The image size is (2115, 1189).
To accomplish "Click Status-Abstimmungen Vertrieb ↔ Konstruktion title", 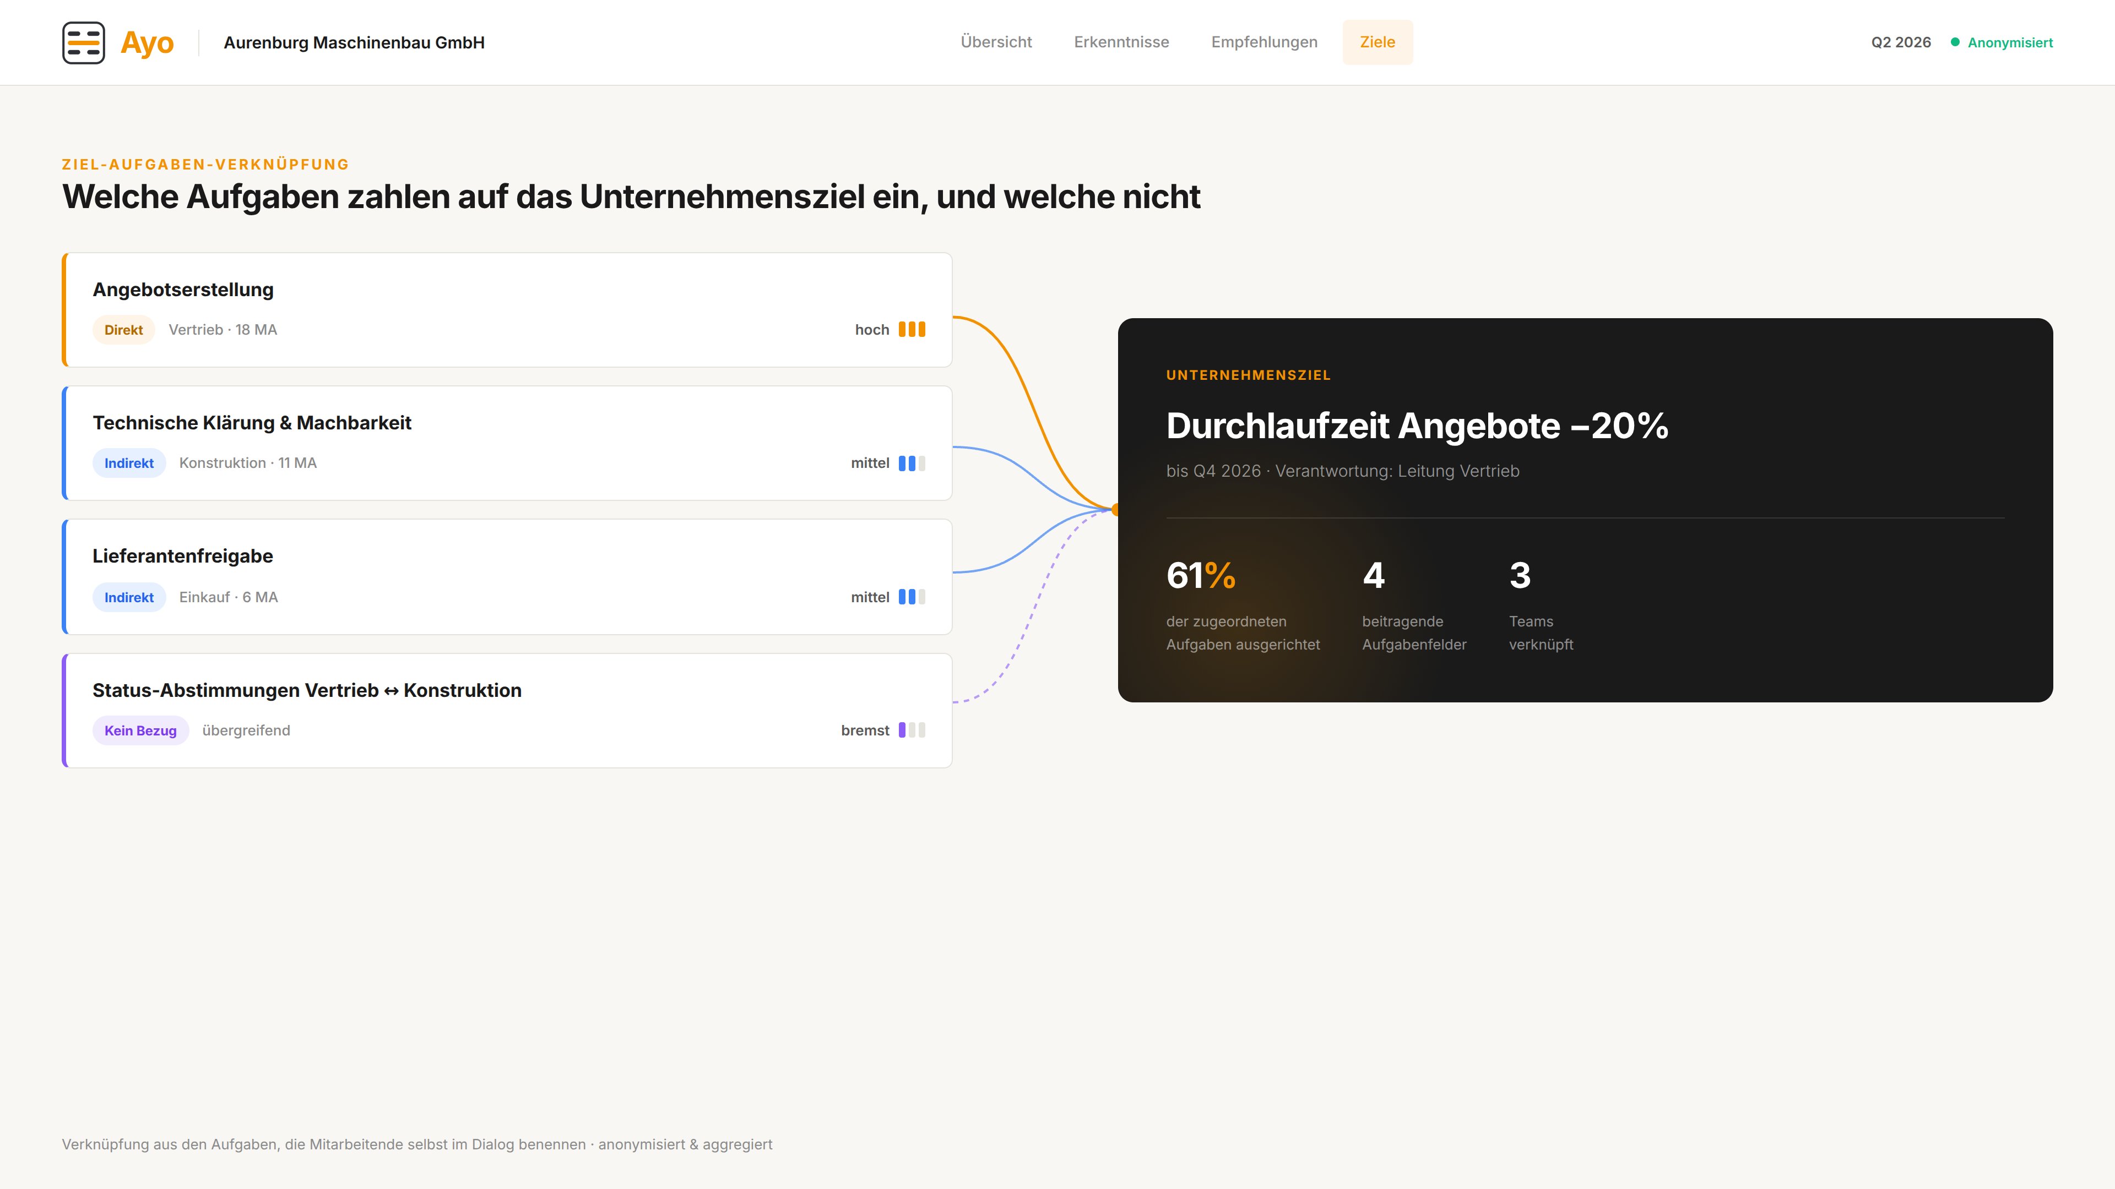I will coord(307,690).
